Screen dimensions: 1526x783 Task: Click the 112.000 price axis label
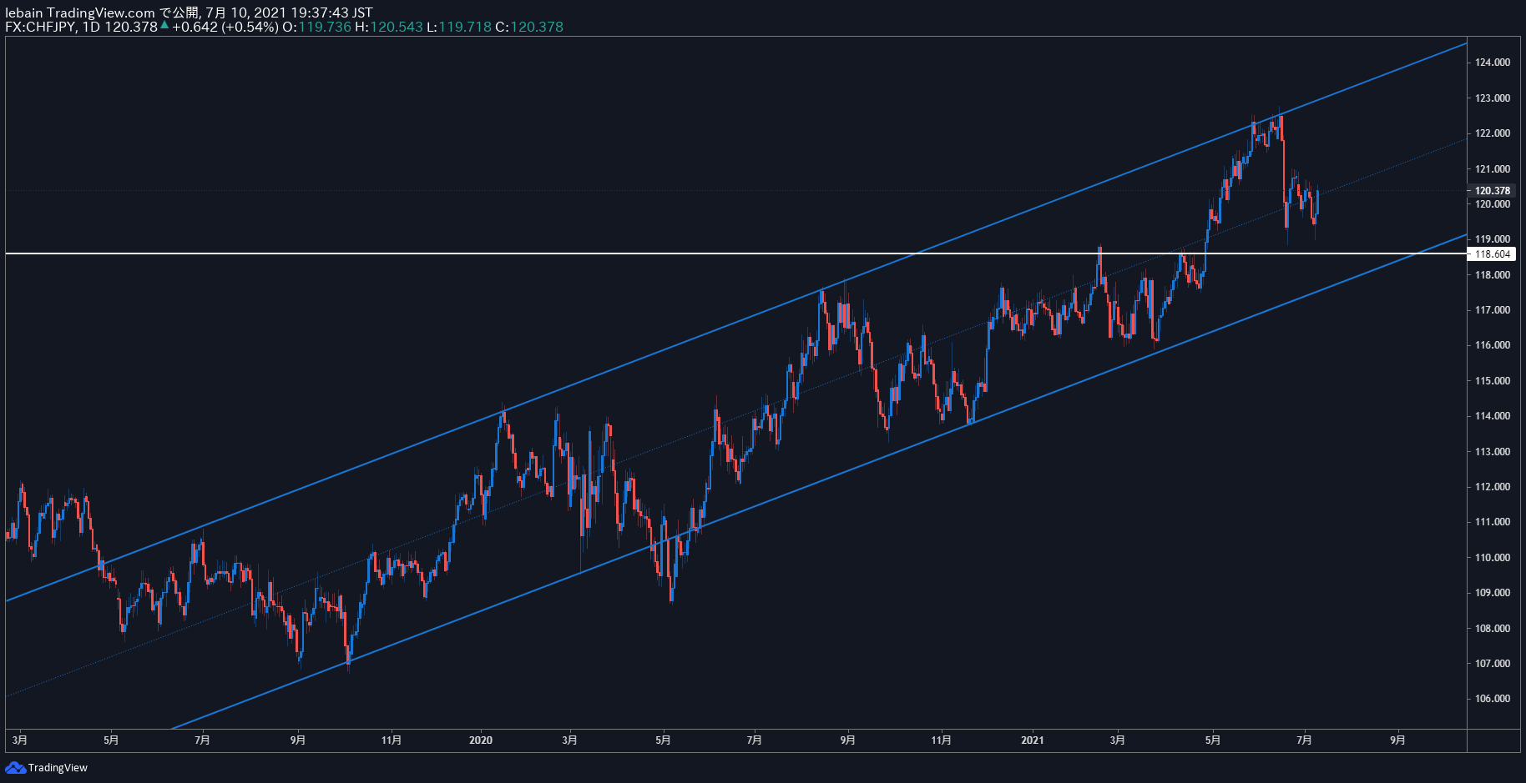(1493, 487)
